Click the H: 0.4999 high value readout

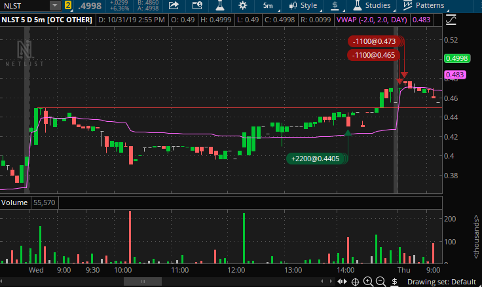[216, 20]
